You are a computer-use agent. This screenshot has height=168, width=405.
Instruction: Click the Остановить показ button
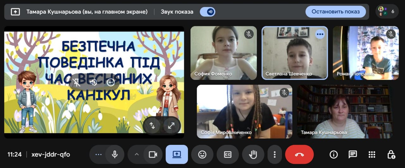(x=335, y=12)
